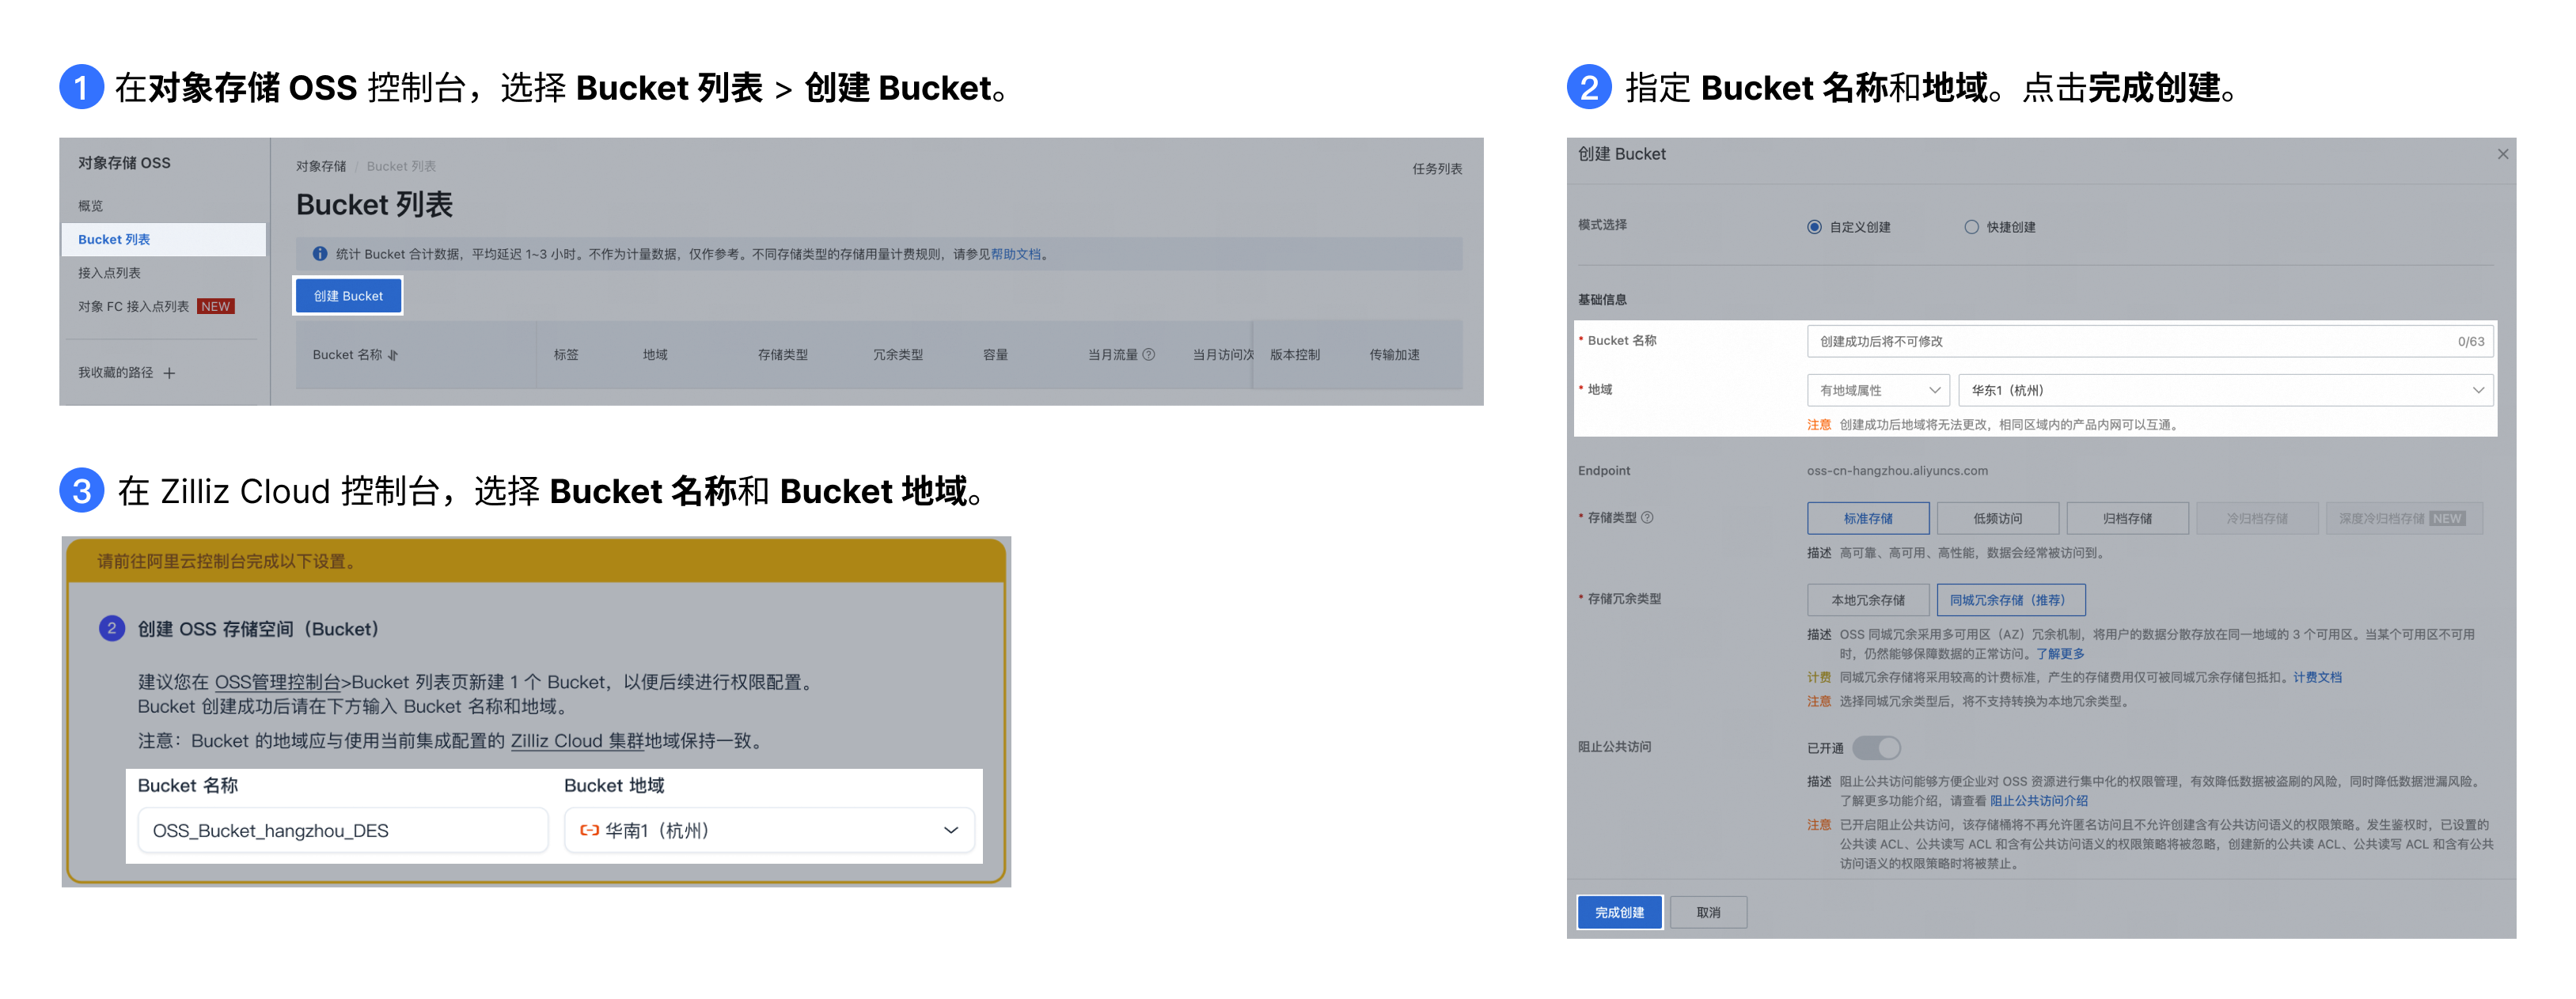Click the 创建 Bucket button

pyautogui.click(x=348, y=296)
